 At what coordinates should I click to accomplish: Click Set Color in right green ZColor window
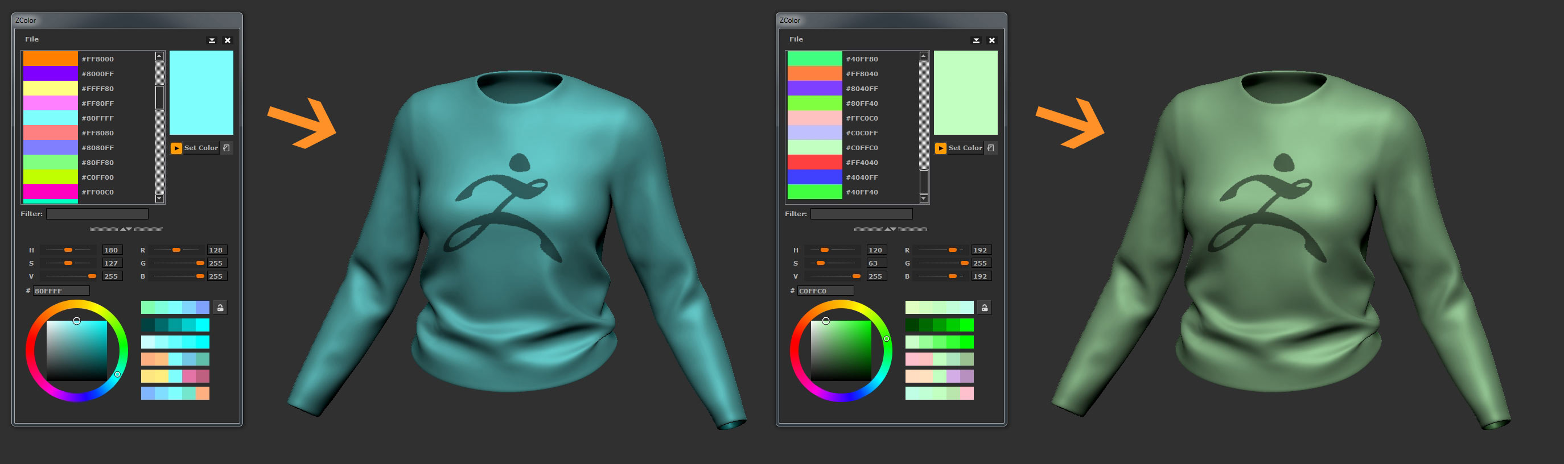pyautogui.click(x=965, y=148)
